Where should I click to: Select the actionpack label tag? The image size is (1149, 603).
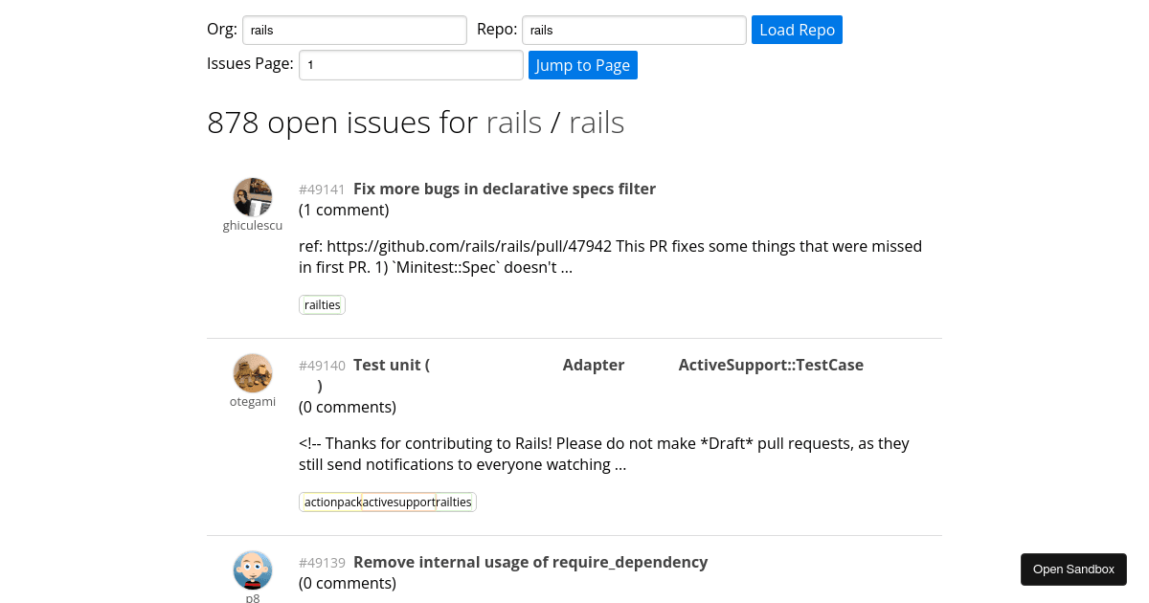coord(332,502)
